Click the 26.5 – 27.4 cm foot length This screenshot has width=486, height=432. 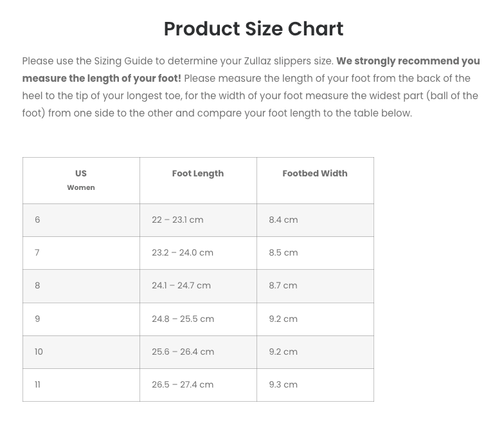[183, 385]
